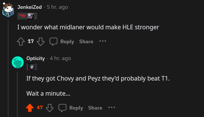Downvote JenkeiZed's comment
Screen dimensions: 204x117
(41, 42)
